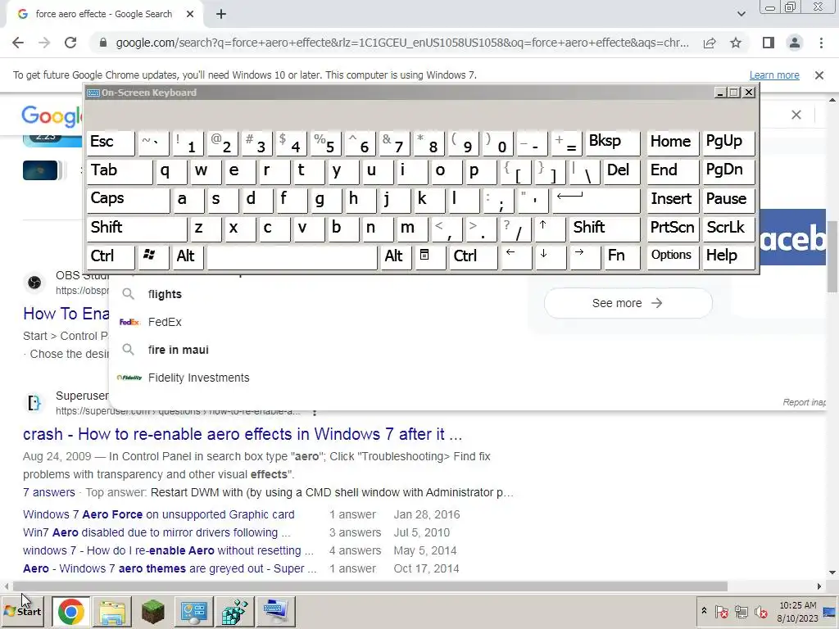Select the Fidelity Investments suggestion
The width and height of the screenshot is (839, 629).
click(x=319, y=378)
